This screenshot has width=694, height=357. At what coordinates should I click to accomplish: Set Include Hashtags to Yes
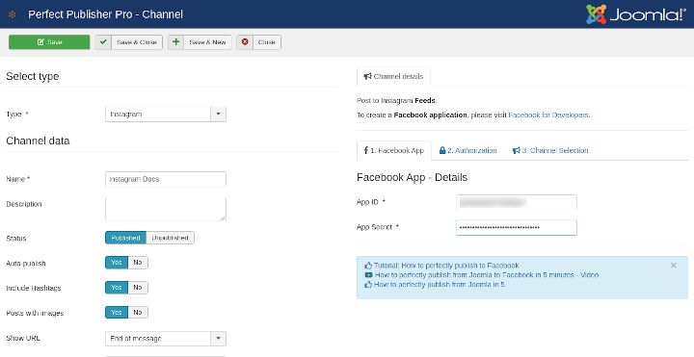117,287
